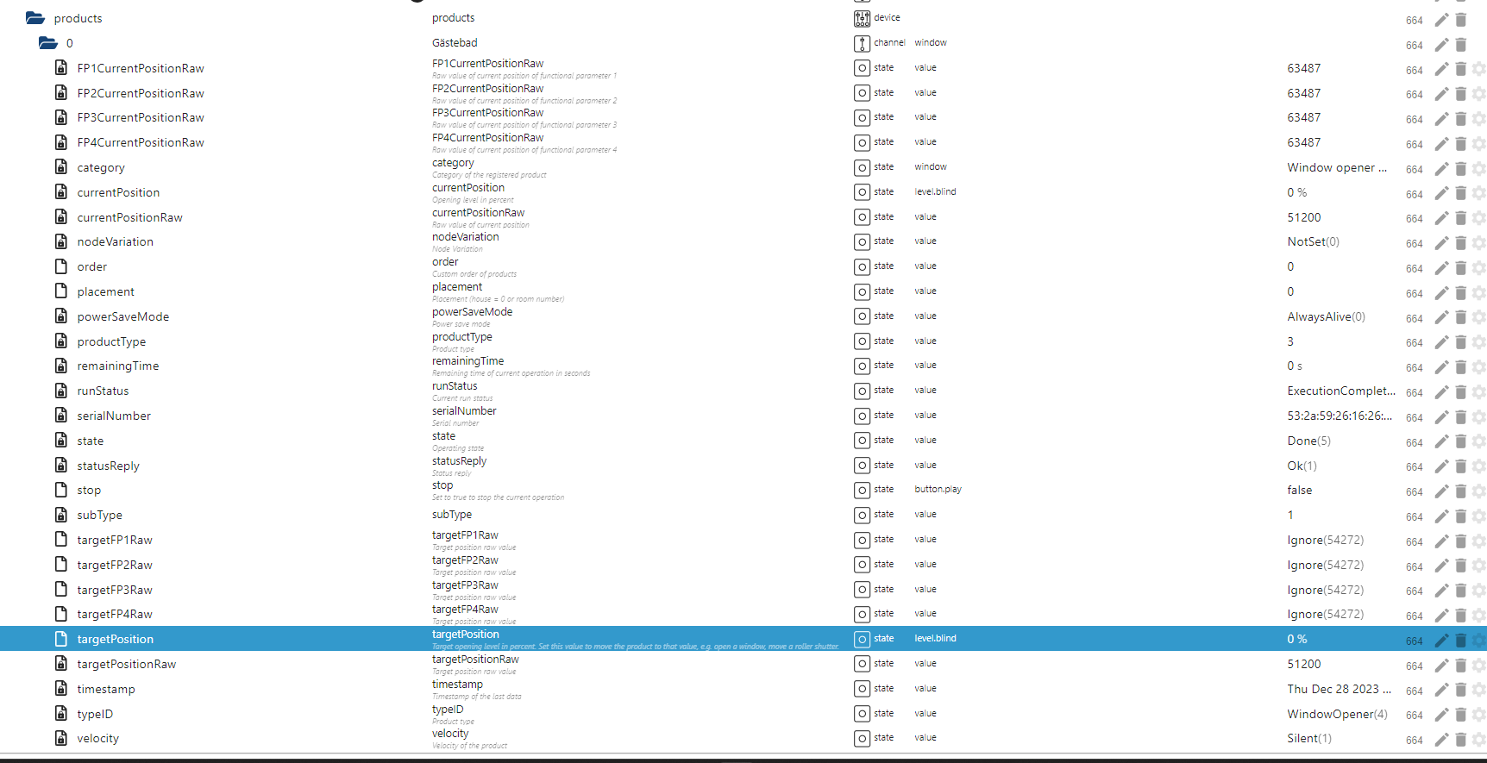Click the false value of stop
The height and width of the screenshot is (763, 1487).
1300,490
